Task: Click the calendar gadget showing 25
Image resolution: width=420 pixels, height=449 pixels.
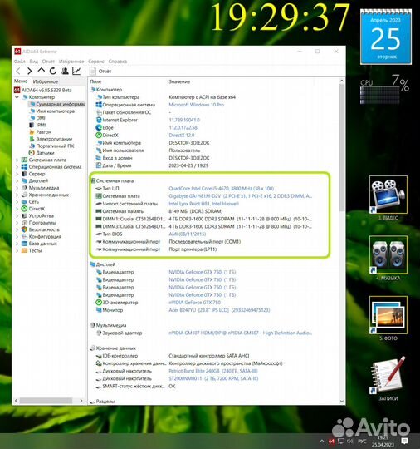Action: click(385, 37)
